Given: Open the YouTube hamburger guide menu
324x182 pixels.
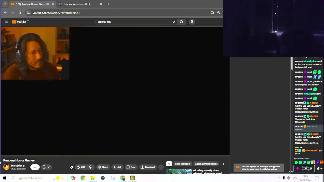Looking at the screenshot, I should click(6, 22).
